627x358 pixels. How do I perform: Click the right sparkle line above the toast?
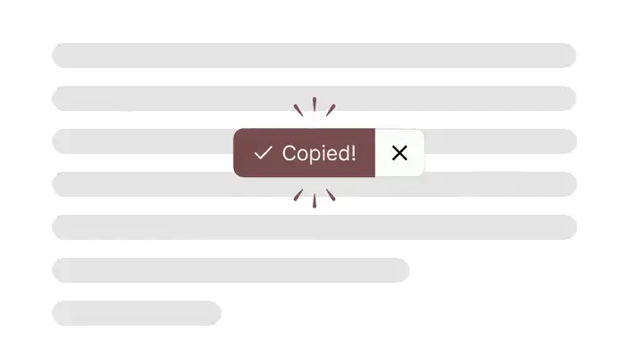pos(331,110)
